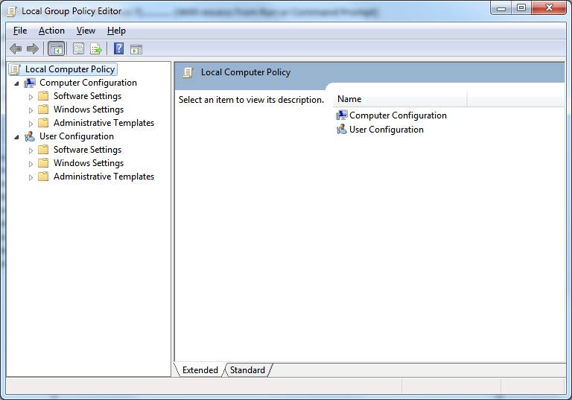Expand Software Settings under Computer Configuration
572x400 pixels.
click(x=31, y=97)
